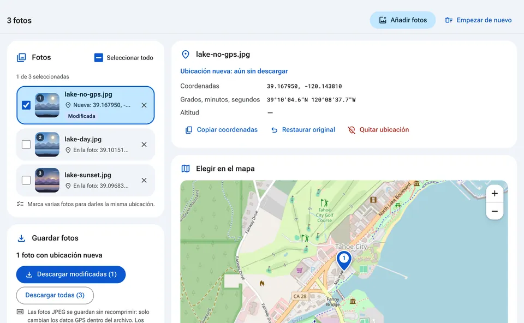Zoom out of the map with minus
The width and height of the screenshot is (524, 323).
point(495,211)
